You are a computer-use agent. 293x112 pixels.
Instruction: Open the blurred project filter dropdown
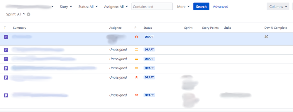(30, 6)
